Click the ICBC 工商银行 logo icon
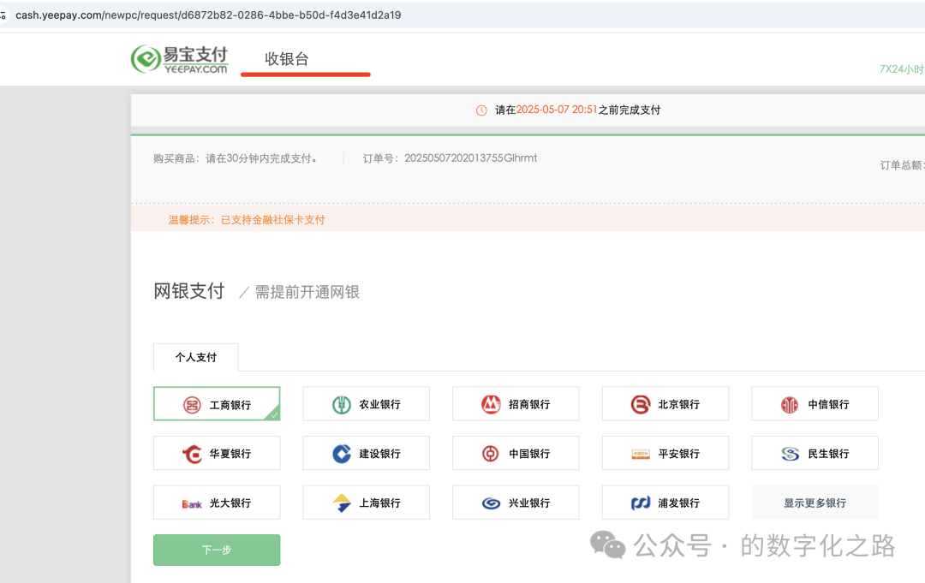 tap(192, 405)
